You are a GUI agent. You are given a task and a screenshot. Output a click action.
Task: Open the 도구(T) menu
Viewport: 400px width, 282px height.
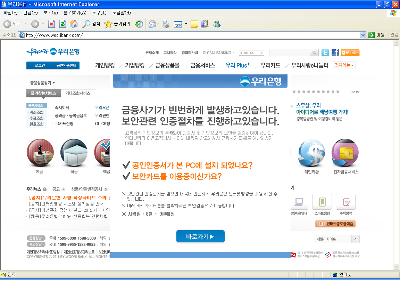(x=99, y=13)
